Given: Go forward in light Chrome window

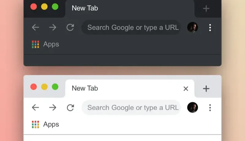Looking at the screenshot, I should click(53, 108).
